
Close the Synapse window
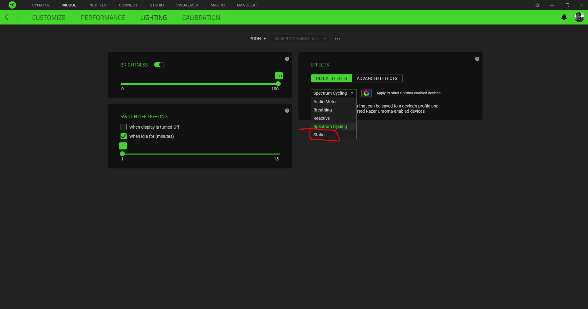tap(581, 5)
